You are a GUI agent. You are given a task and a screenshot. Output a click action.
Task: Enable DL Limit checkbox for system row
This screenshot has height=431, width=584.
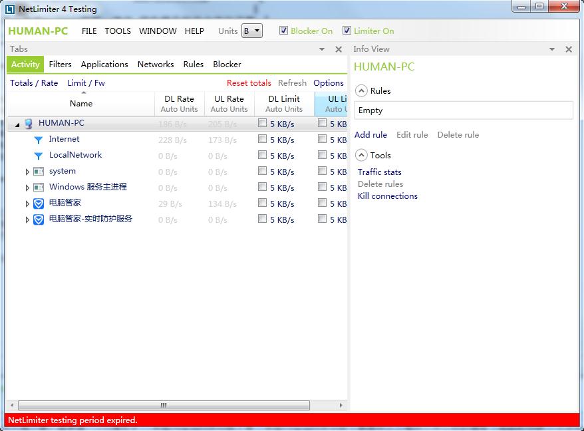(262, 171)
